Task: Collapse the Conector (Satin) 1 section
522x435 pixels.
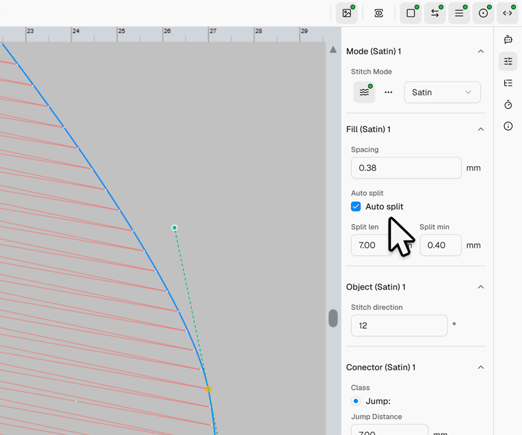Action: coord(481,367)
